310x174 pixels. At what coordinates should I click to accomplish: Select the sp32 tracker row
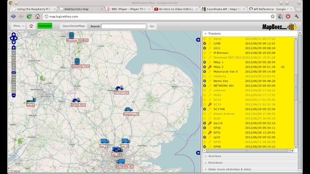click(x=248, y=137)
